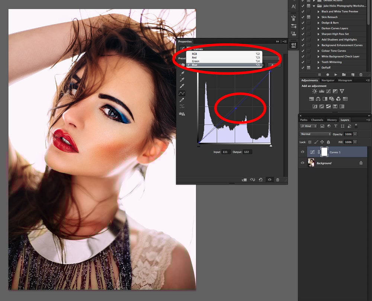Choose the edit-points curve tool
The image size is (372, 301).
182,93
